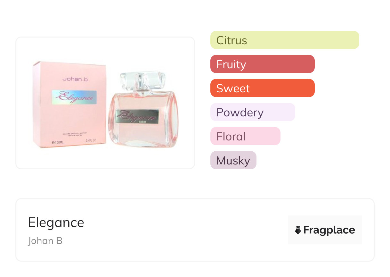Select the Floral accord bar
The height and width of the screenshot is (277, 390).
point(245,136)
